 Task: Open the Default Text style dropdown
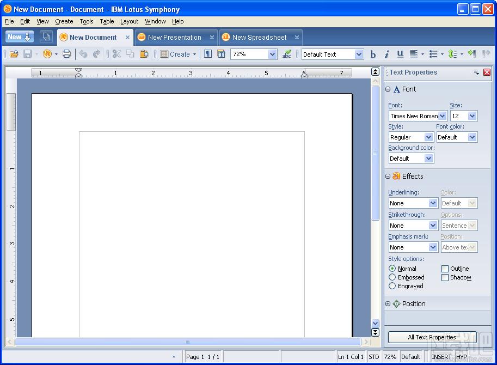click(x=359, y=54)
